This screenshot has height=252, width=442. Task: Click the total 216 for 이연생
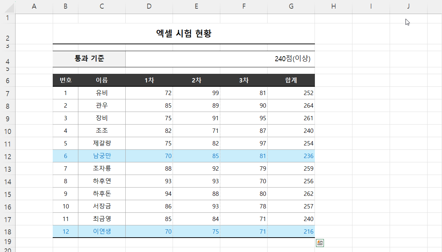291,231
